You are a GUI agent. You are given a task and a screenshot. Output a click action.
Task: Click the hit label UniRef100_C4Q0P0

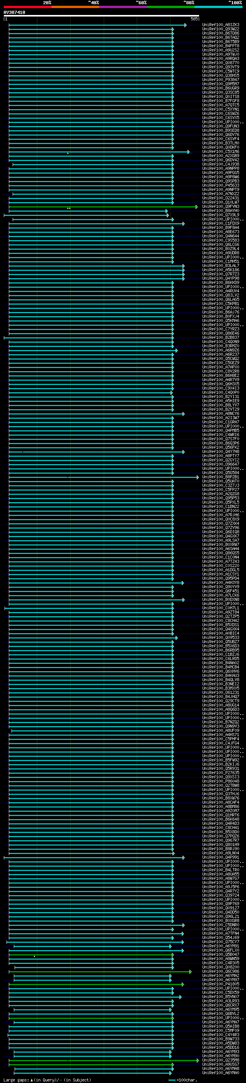221,393
